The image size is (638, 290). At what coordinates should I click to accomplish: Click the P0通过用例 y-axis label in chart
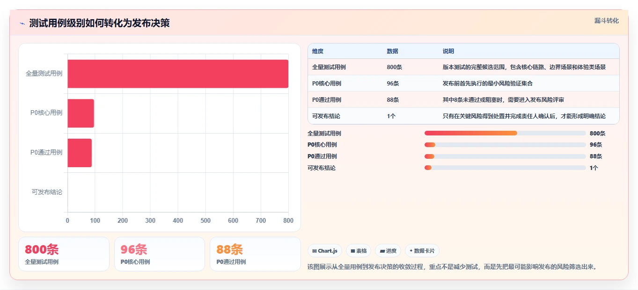pyautogui.click(x=46, y=153)
